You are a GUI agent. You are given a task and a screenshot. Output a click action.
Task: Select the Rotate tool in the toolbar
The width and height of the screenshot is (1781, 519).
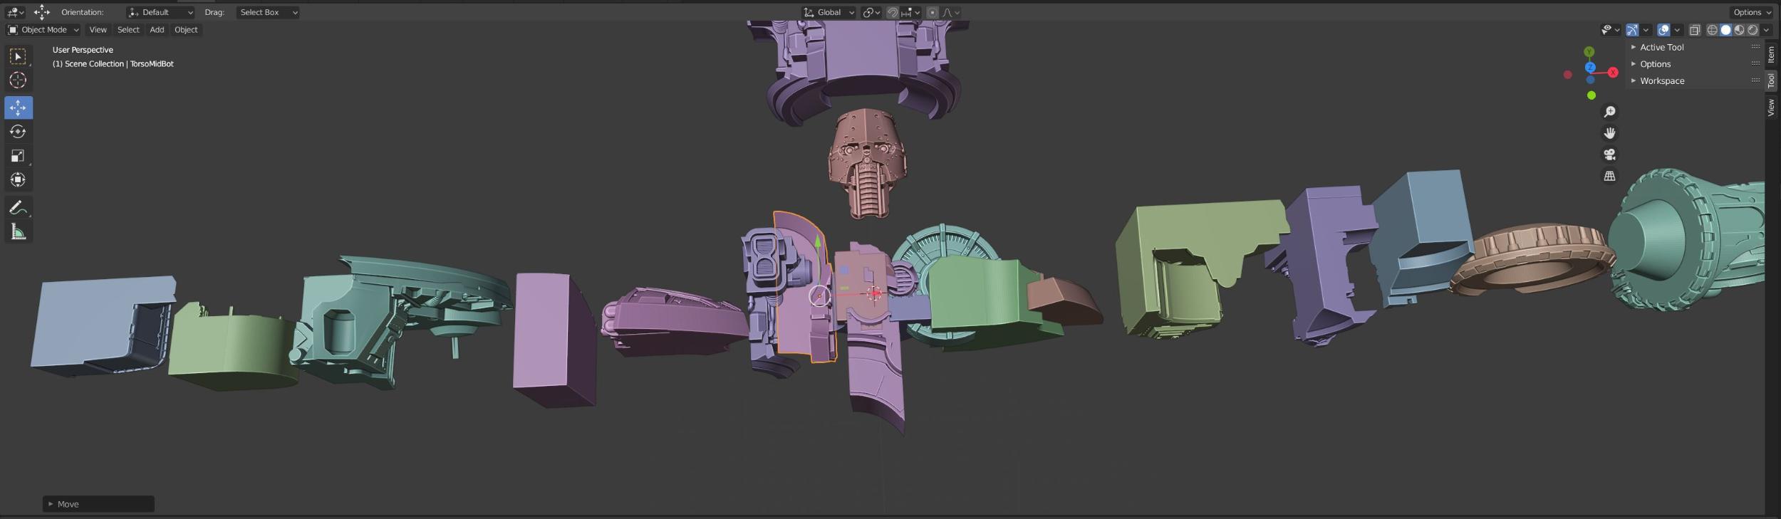[18, 132]
